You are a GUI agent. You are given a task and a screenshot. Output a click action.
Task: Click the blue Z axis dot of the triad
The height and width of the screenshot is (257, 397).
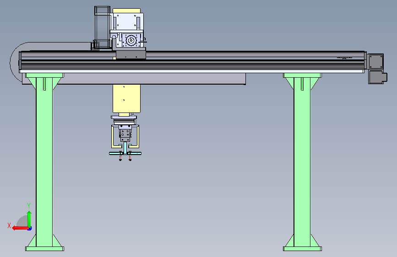click(x=30, y=228)
